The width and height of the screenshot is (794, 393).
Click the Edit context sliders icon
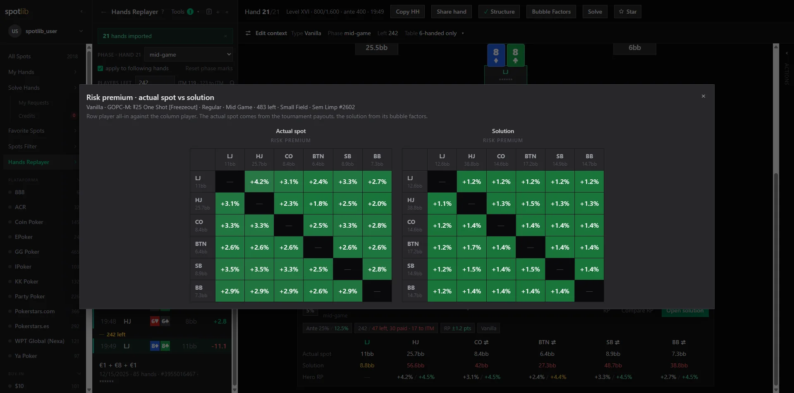pyautogui.click(x=248, y=33)
